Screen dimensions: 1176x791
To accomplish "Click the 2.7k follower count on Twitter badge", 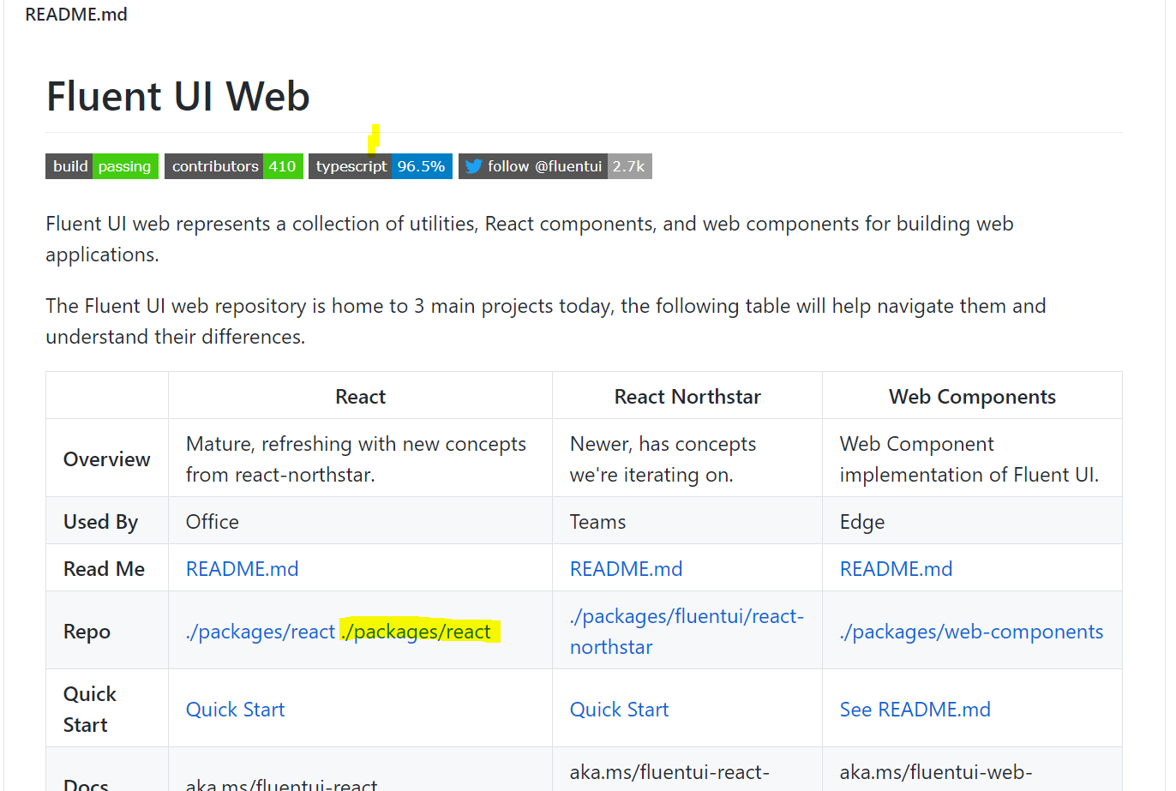I will click(630, 166).
